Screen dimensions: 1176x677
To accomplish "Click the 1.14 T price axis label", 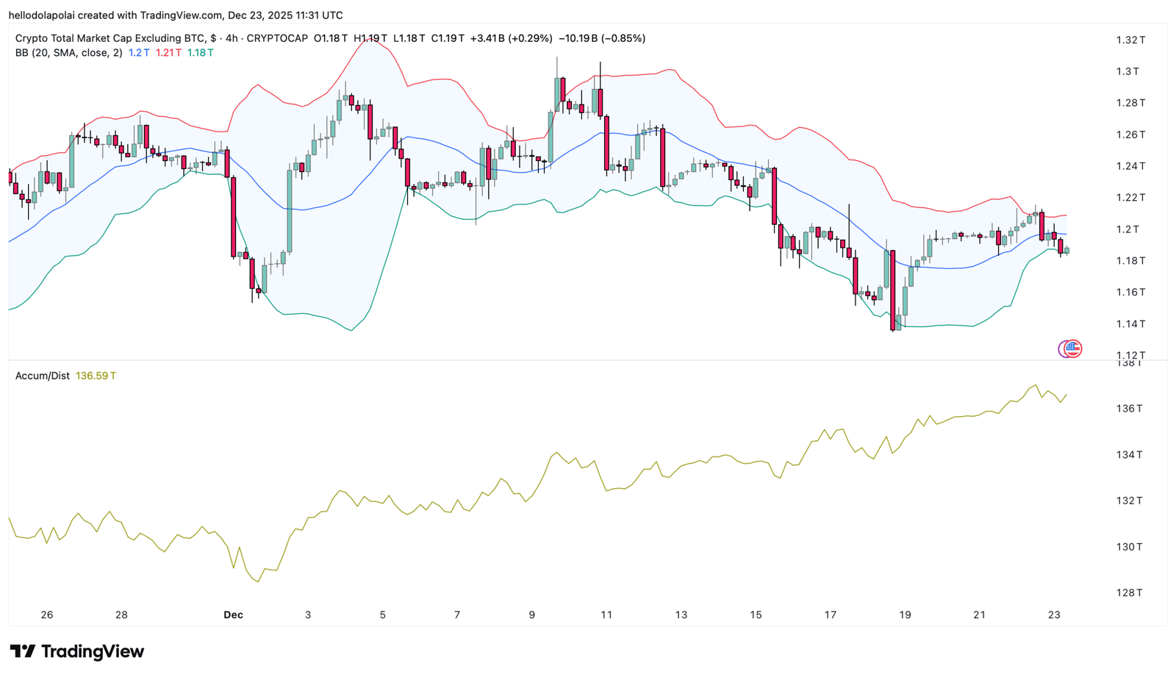I will [1130, 323].
